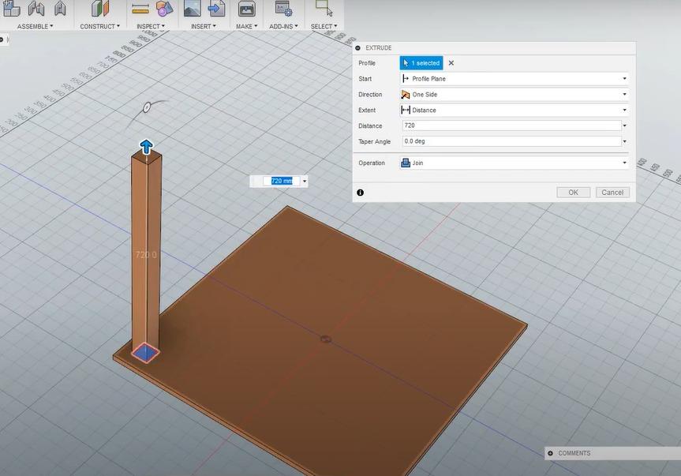Open the CONSTRUCT menu
681x476 pixels.
[100, 27]
